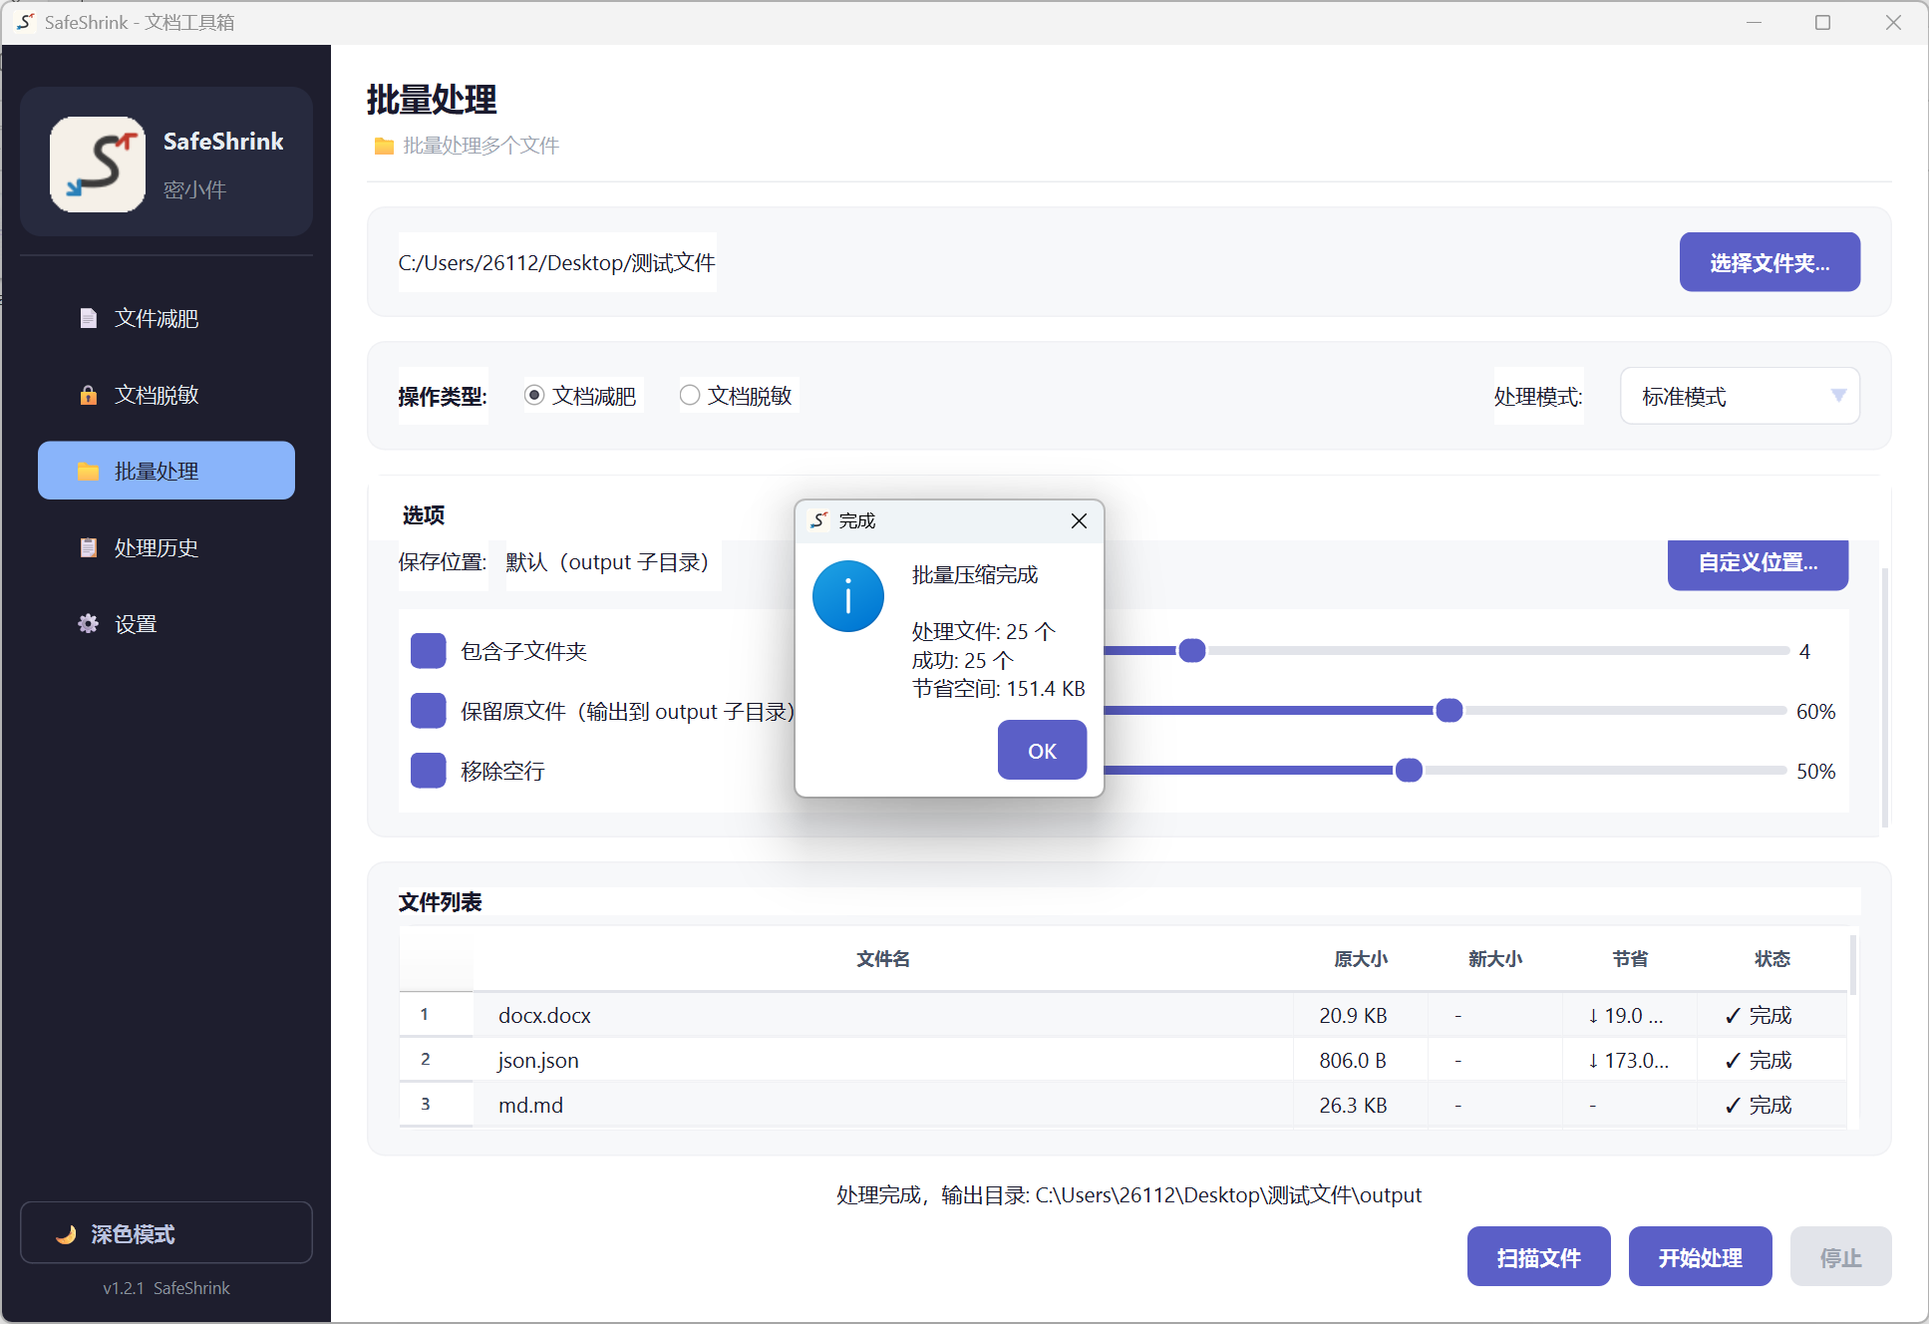Click the 原大小 column header
This screenshot has width=1929, height=1324.
(x=1361, y=959)
